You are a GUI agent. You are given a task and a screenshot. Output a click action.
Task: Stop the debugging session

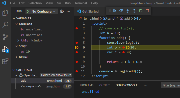point(147,11)
